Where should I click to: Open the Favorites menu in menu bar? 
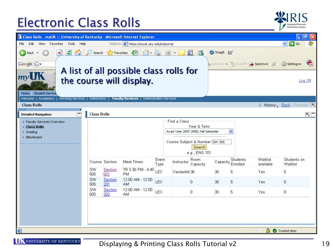56,44
